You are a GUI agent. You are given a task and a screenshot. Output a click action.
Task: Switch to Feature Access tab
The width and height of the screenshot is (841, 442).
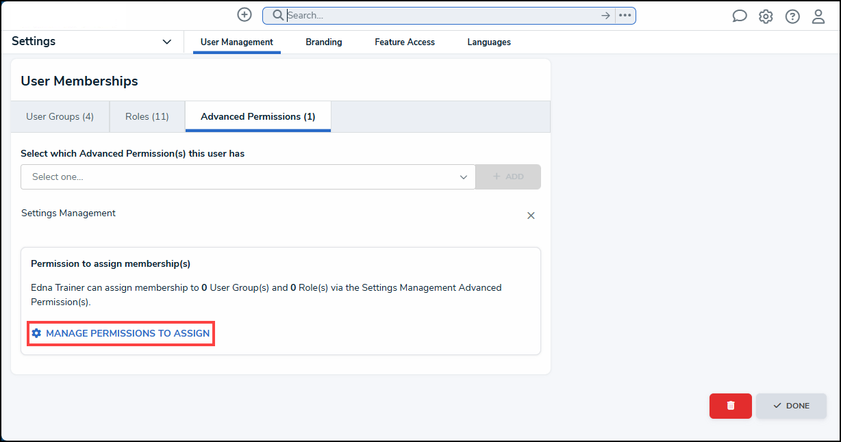click(x=405, y=42)
